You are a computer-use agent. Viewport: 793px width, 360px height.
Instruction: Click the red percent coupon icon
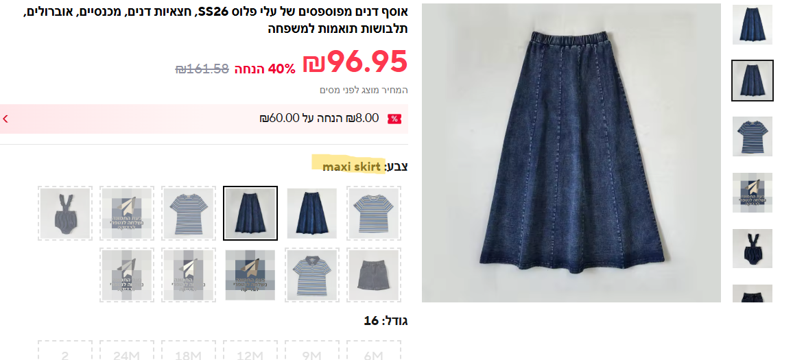click(394, 119)
